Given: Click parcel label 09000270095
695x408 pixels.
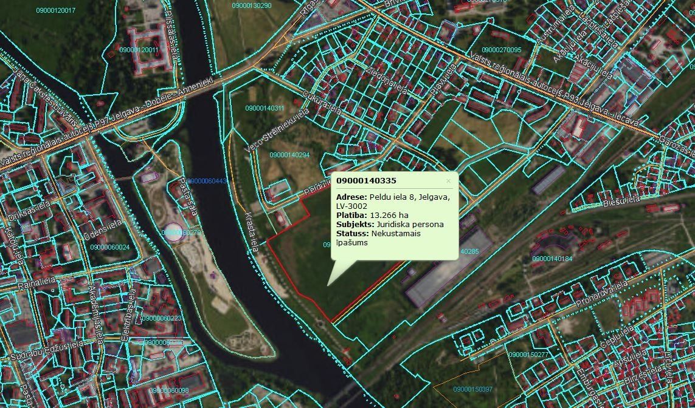Looking at the screenshot, I should 502,50.
